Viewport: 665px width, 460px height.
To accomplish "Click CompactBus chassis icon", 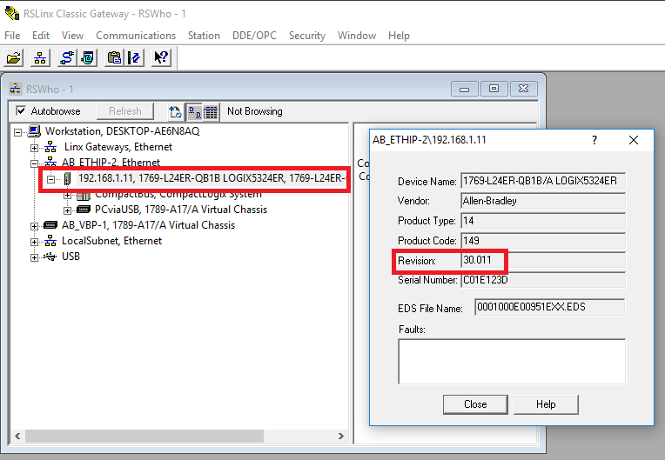I will click(84, 197).
